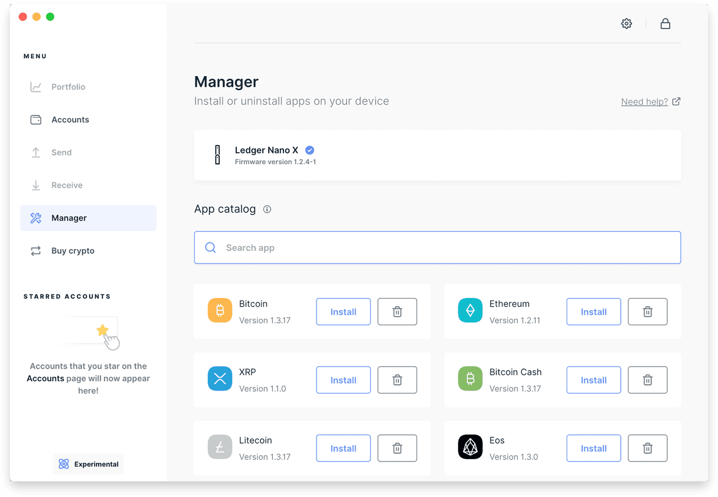
Task: Uninstall XRP app with trash icon
Action: pos(397,380)
